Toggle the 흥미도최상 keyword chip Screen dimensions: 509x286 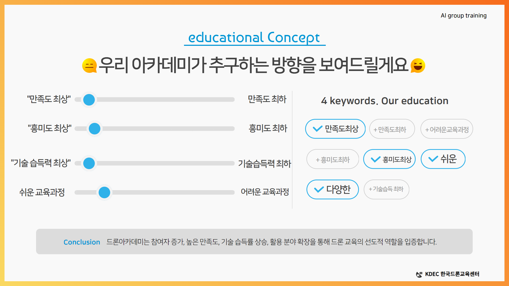point(389,159)
